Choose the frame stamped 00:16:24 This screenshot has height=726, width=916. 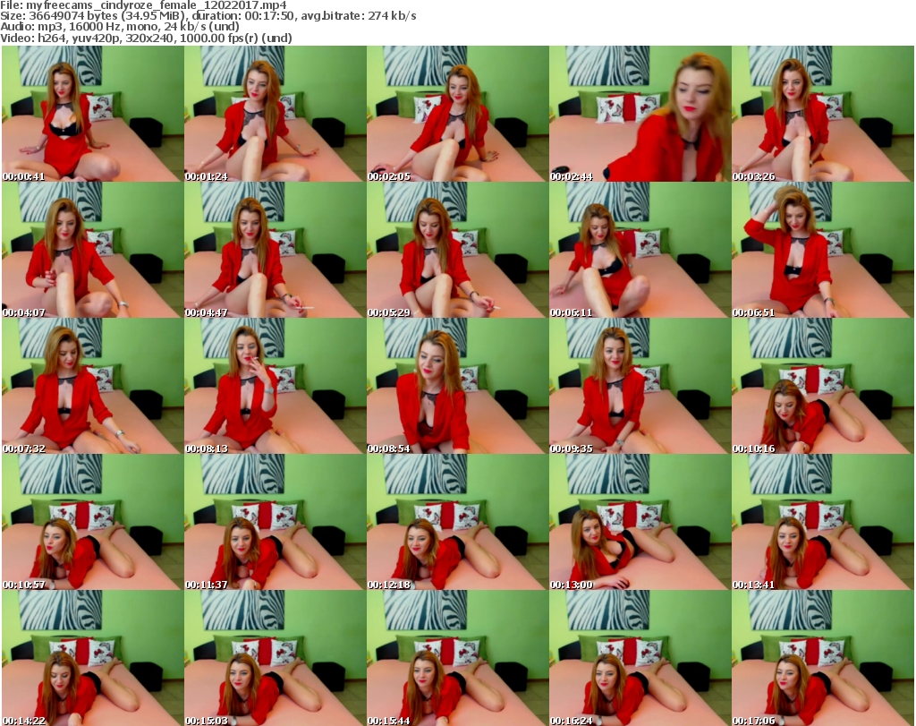pos(640,658)
